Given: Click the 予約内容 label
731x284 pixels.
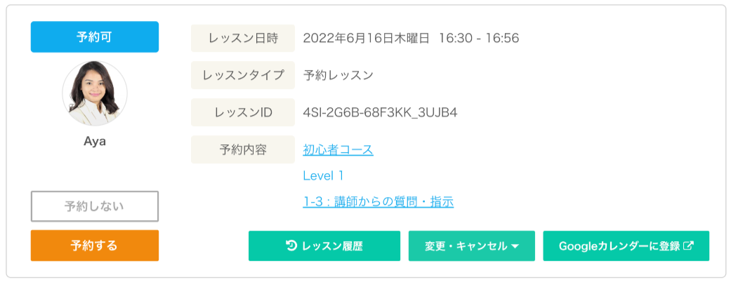Looking at the screenshot, I should [x=243, y=149].
